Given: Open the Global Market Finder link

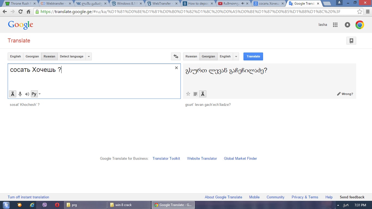Looking at the screenshot, I should (240, 158).
